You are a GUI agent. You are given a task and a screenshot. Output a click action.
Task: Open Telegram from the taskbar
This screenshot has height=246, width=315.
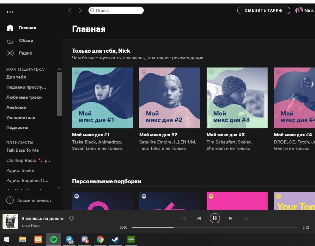69,239
